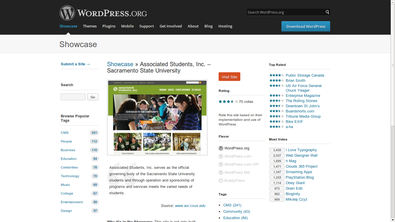Open the Support nav item

click(147, 26)
